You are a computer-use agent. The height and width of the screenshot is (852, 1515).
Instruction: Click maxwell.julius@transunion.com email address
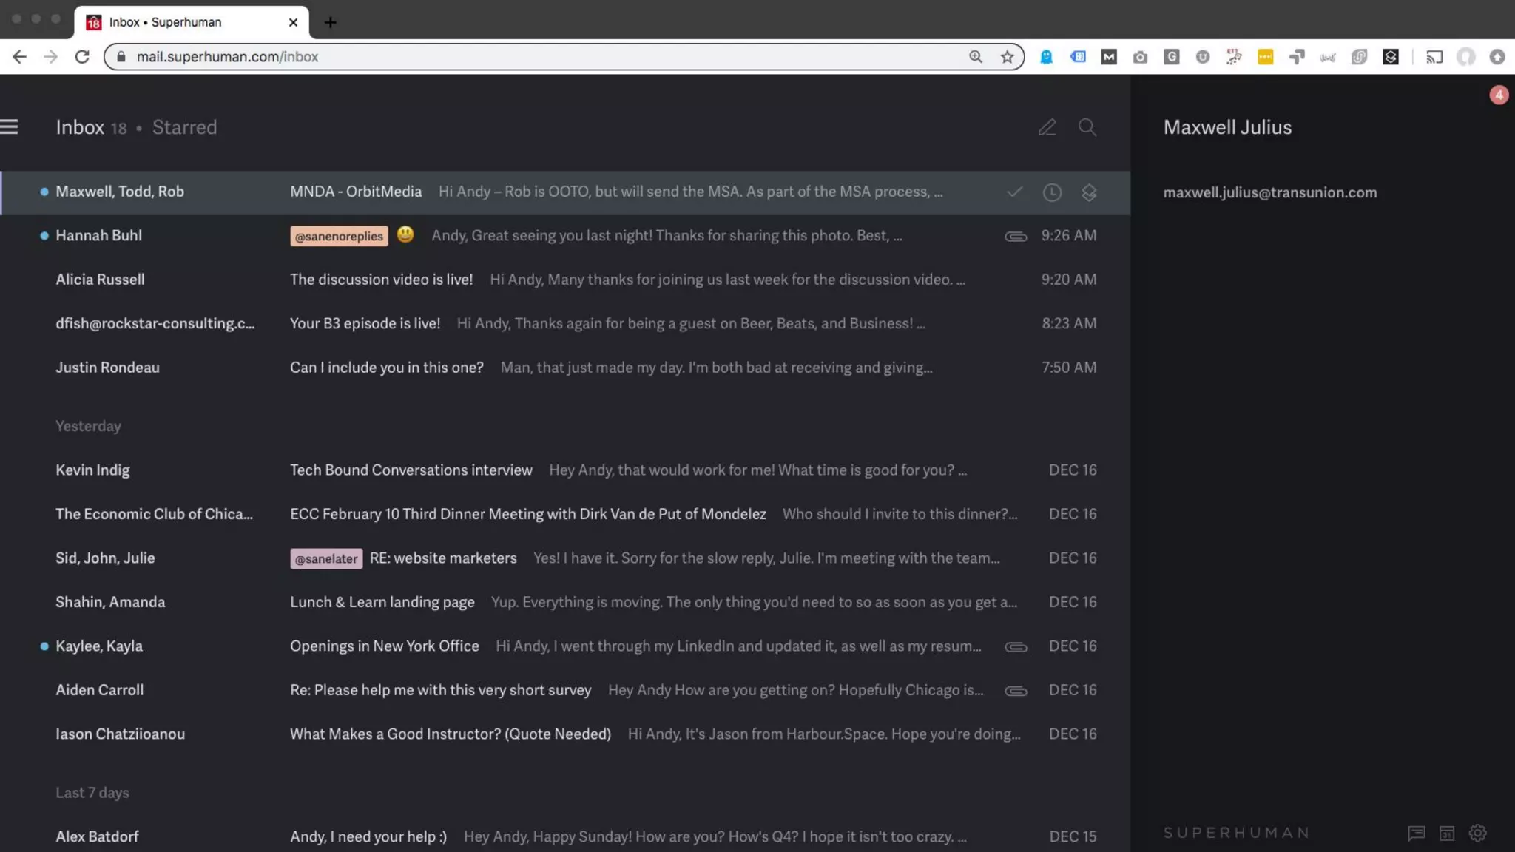click(x=1269, y=192)
